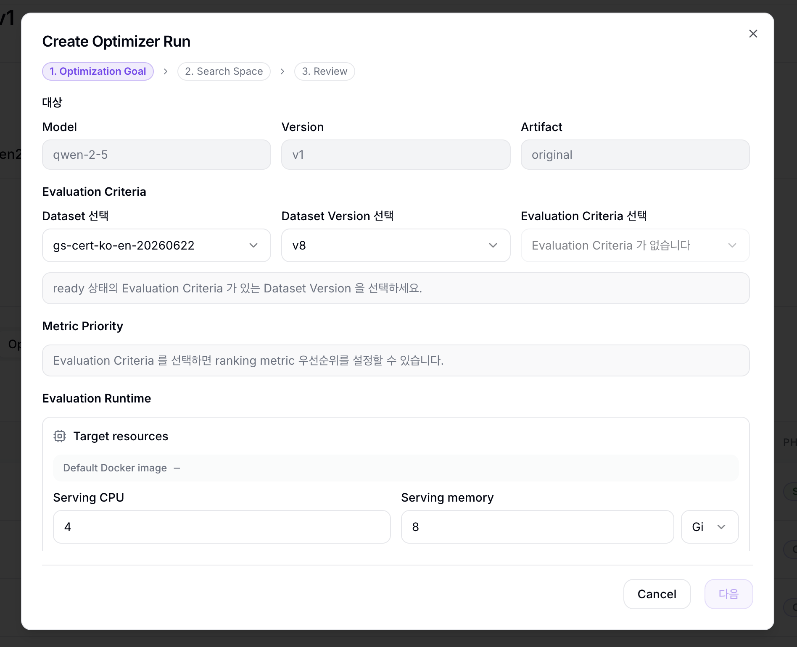Click the Target resources chip icon
Image resolution: width=797 pixels, height=647 pixels.
pos(60,436)
